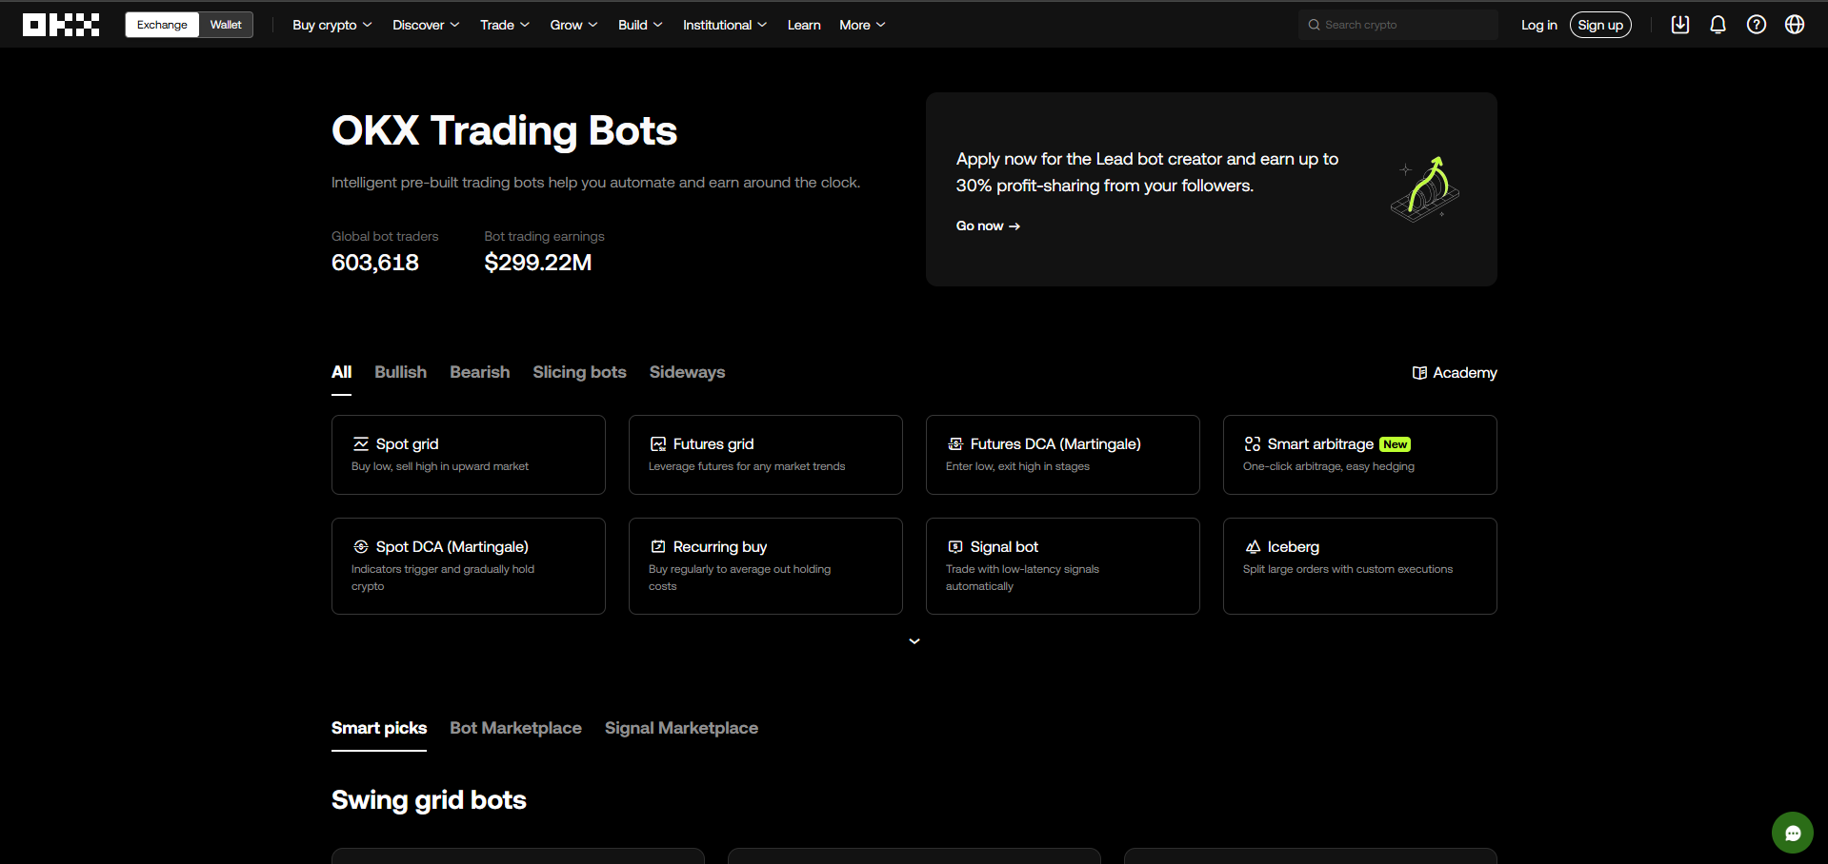Select the Bearish tab
This screenshot has height=864, width=1828.
pyautogui.click(x=479, y=372)
